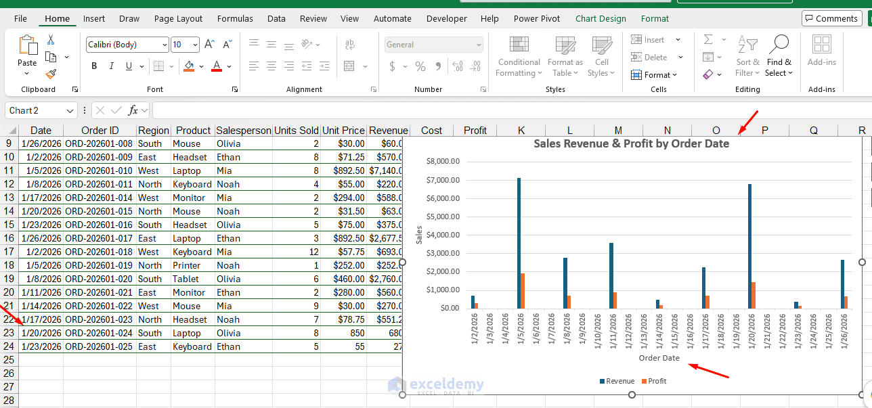Toggle Wrap Text
Viewport: 872px width, 408px height.
tap(349, 44)
